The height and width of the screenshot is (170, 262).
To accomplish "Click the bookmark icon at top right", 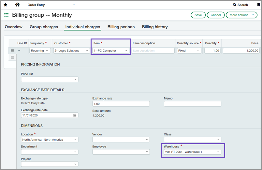I will 258,5.
